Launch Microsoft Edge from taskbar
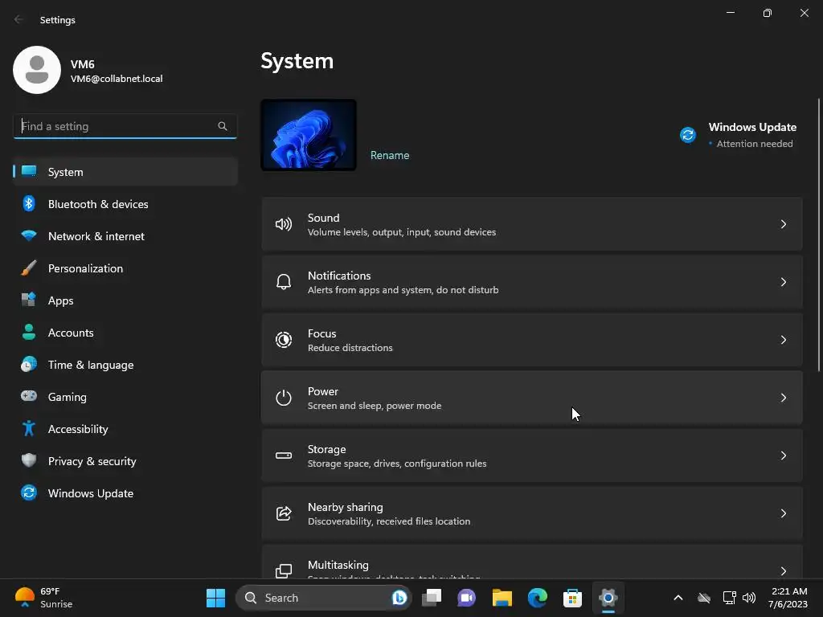 [x=538, y=598]
